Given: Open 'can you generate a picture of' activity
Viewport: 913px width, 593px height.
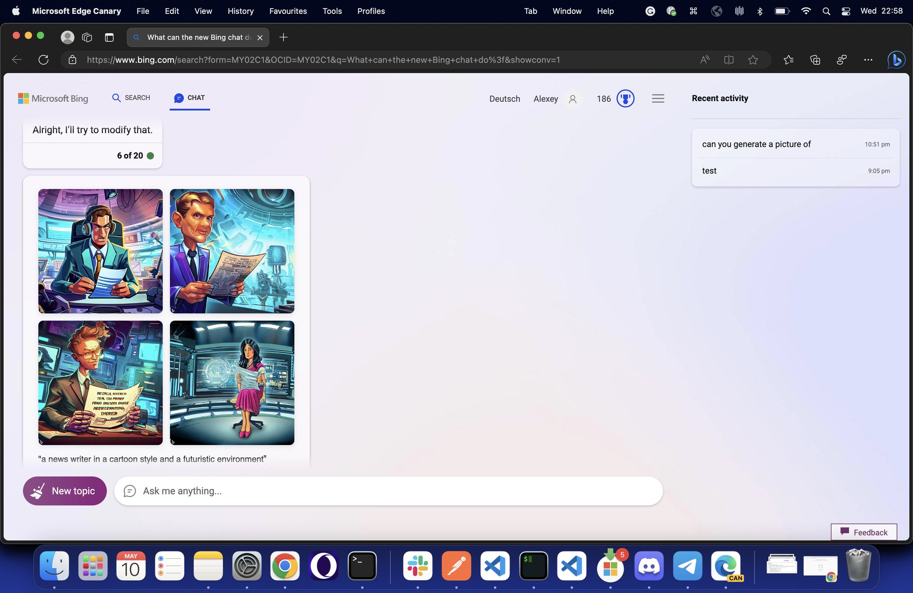Looking at the screenshot, I should coord(796,144).
